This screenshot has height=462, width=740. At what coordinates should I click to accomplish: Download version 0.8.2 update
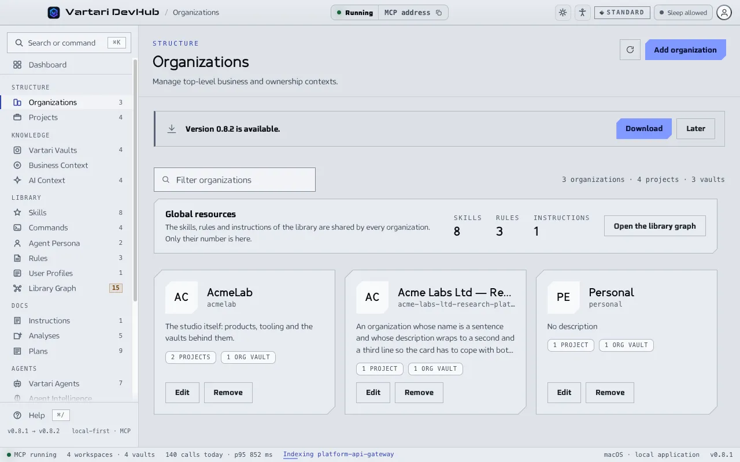pos(644,129)
